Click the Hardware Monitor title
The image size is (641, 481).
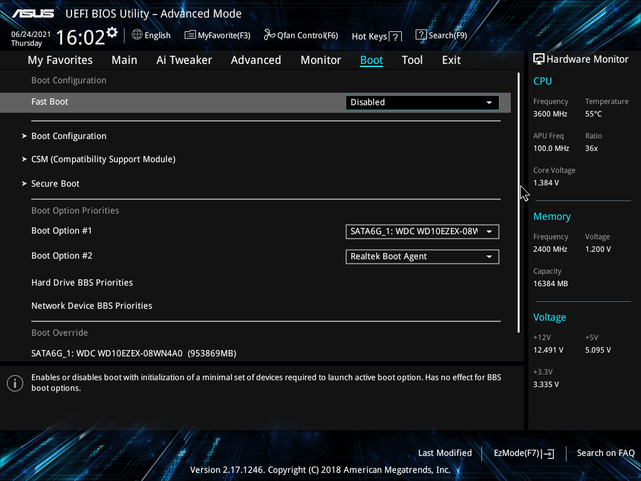pos(587,59)
